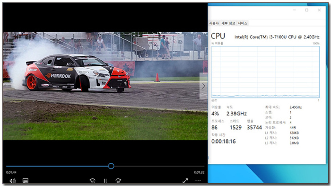Minimize the Task Manager window
This screenshot has width=331, height=186.
tap(295, 10)
